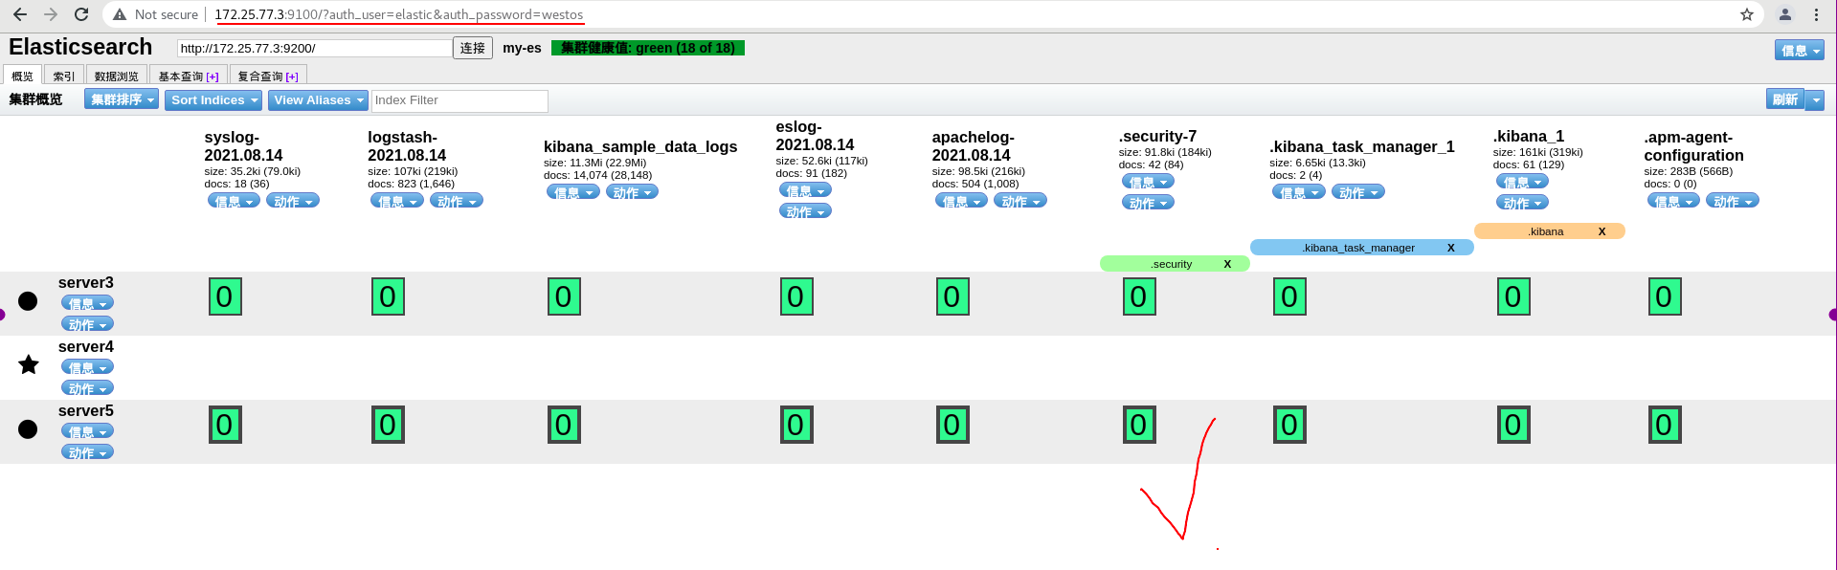Viewport: 1837px width, 570px height.
Task: Click the .kibana_task_manager alias bar
Action: (x=1361, y=248)
